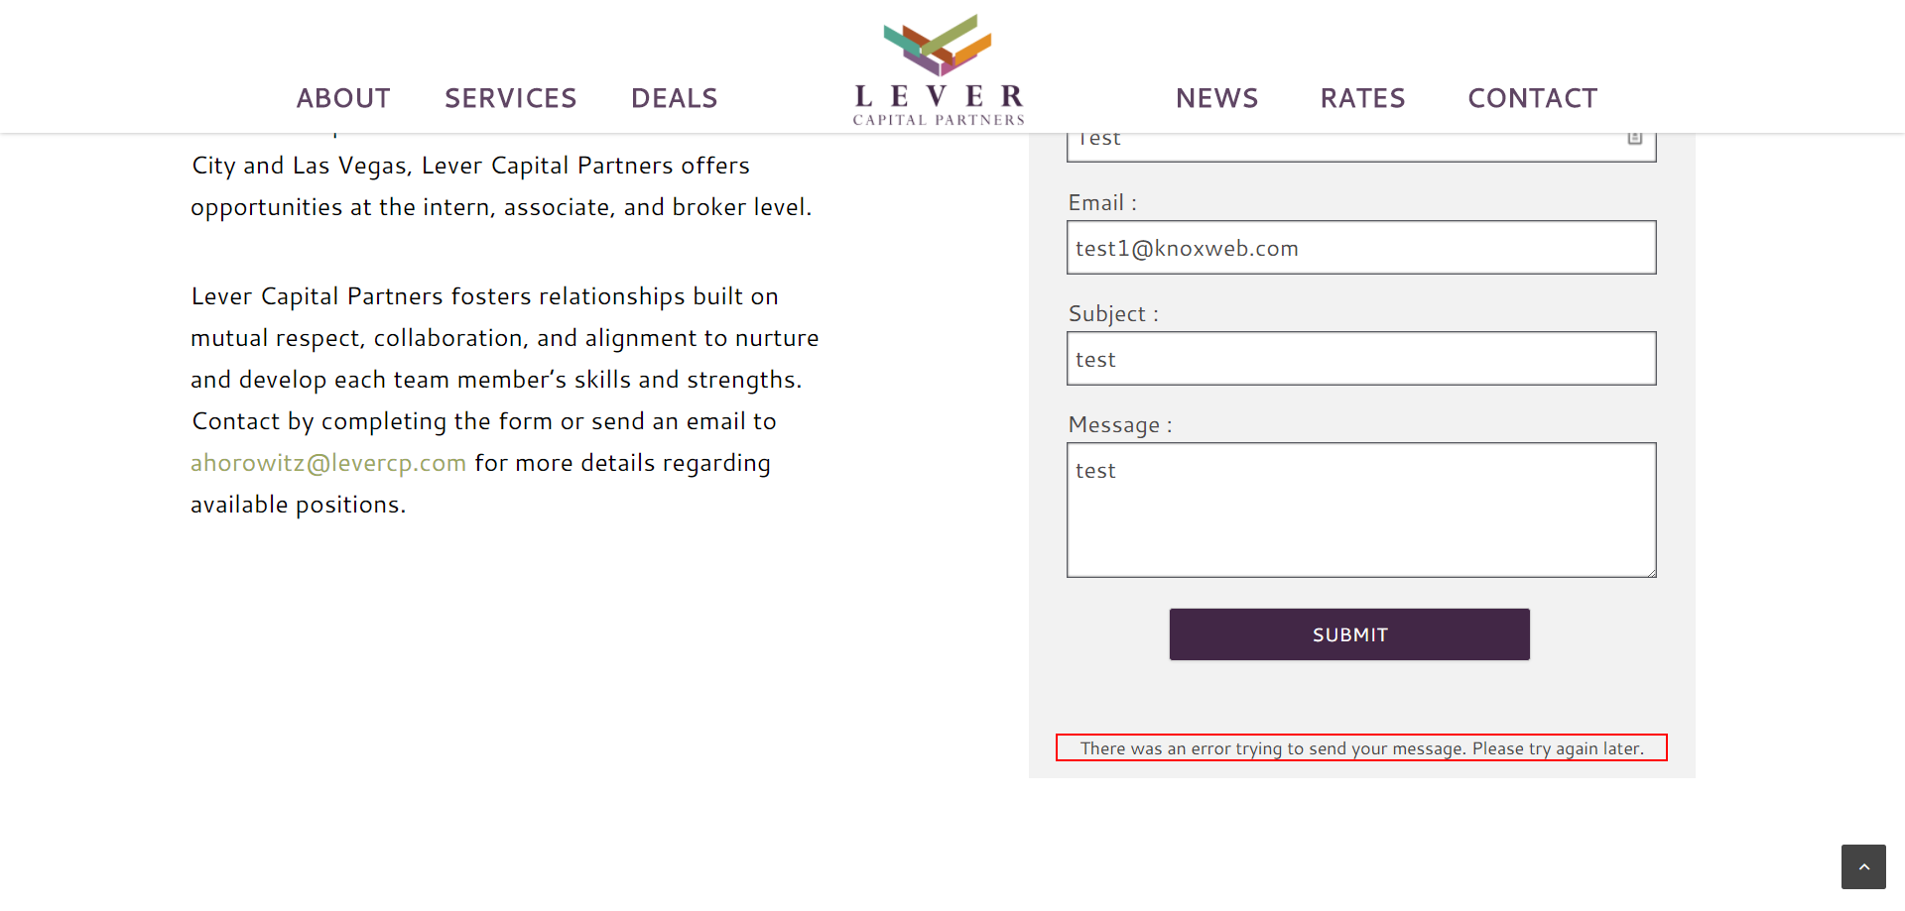The image size is (1905, 911).
Task: Go to the SERVICES page
Action: [510, 98]
